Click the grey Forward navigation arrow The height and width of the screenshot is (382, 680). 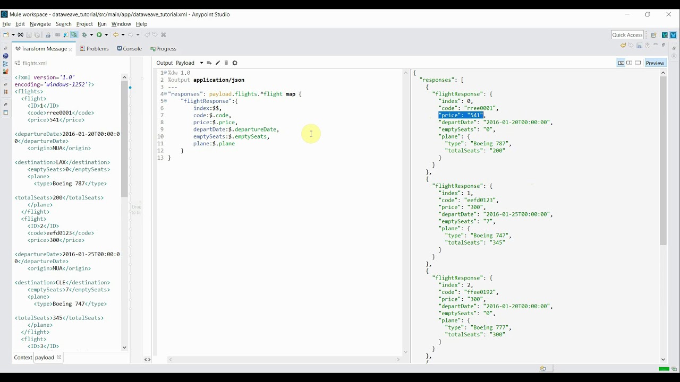point(131,35)
